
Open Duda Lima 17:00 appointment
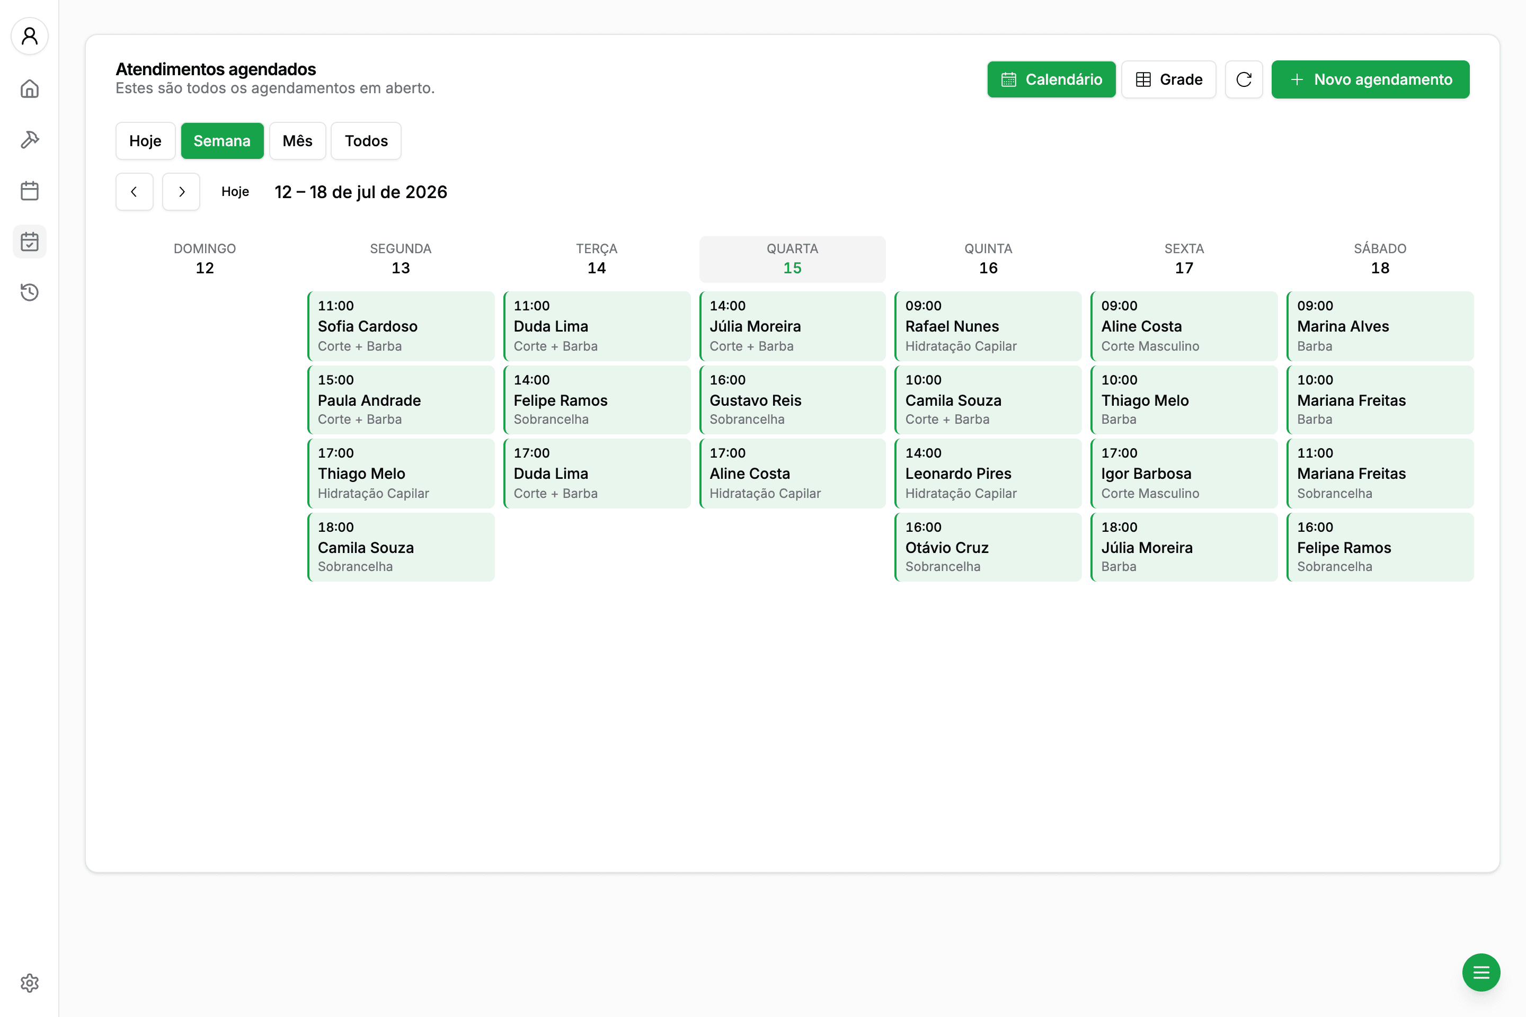(597, 474)
